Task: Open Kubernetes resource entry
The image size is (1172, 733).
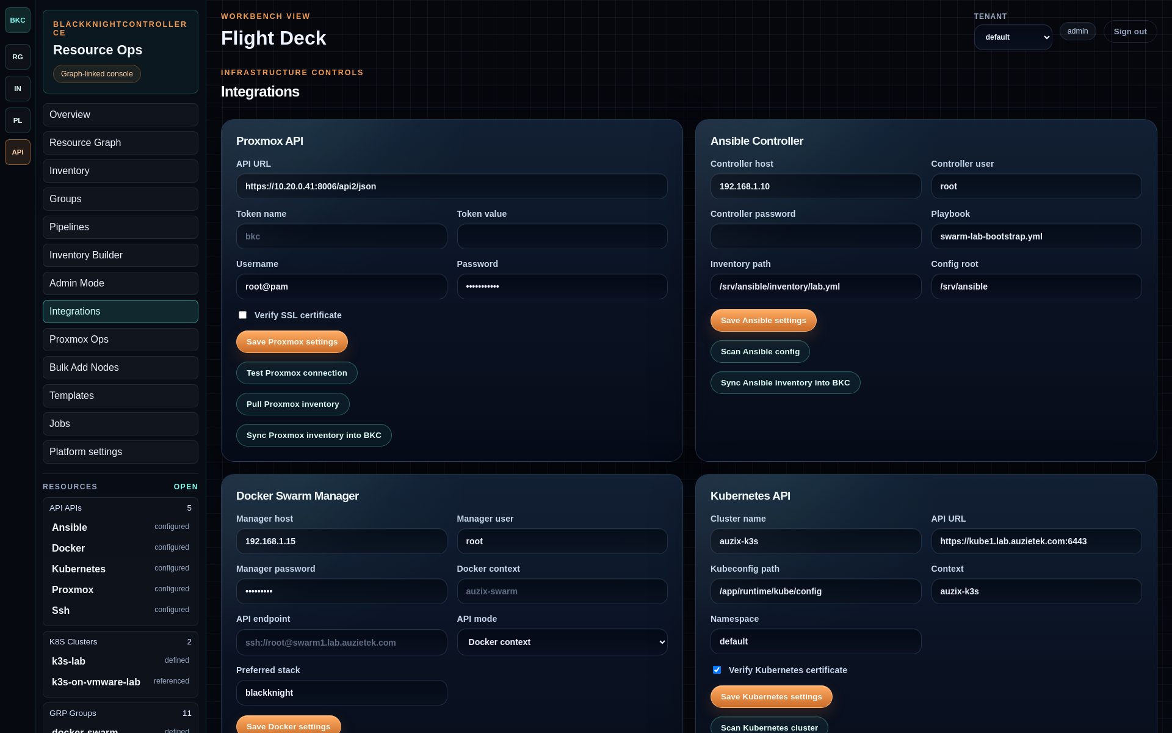Action: tap(120, 569)
